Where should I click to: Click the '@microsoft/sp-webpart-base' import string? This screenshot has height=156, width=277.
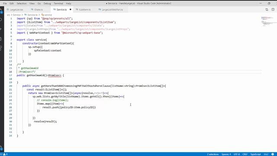pos(82,33)
